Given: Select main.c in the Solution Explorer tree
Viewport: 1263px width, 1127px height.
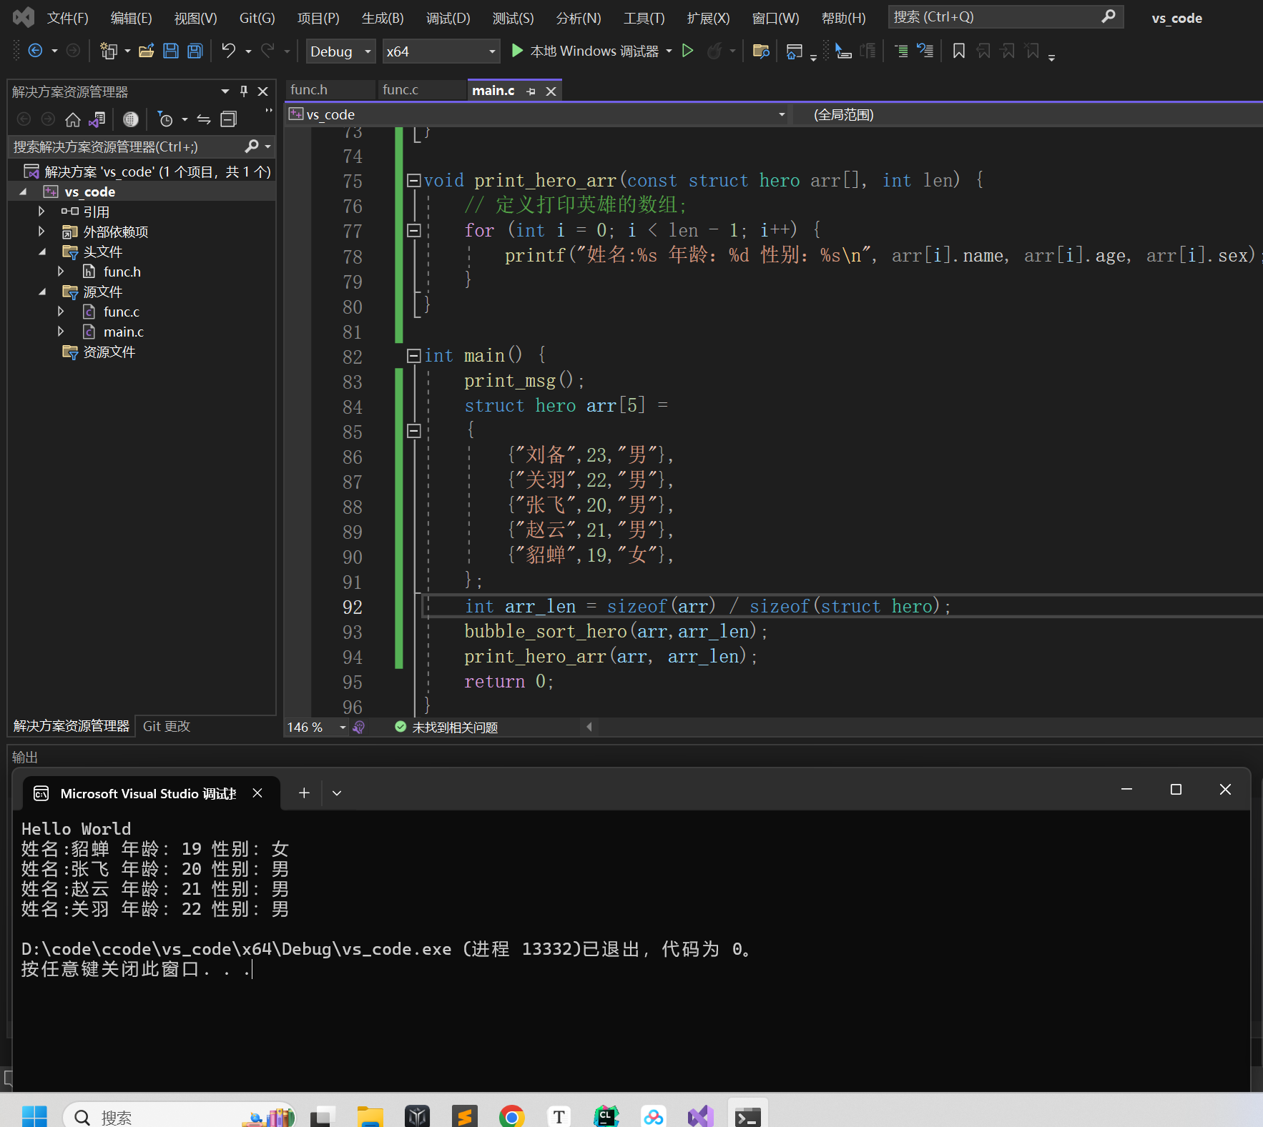Looking at the screenshot, I should [x=123, y=332].
